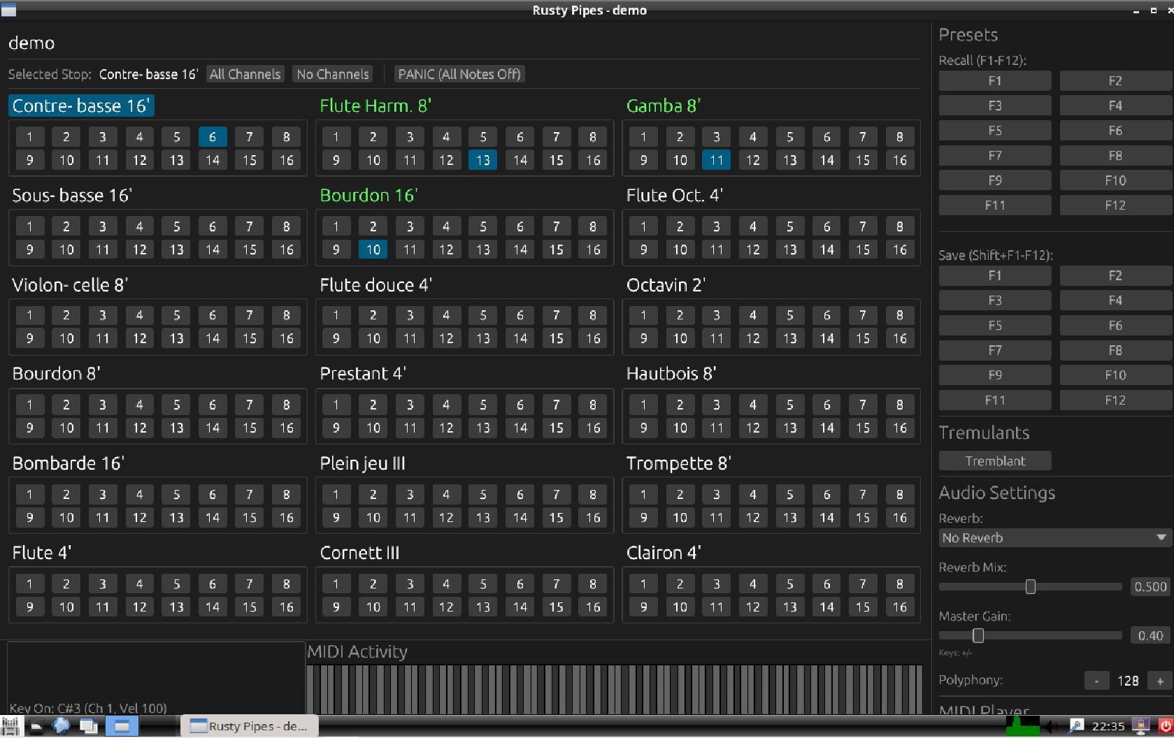Enable channel 1 for Sous-basse 16'
The width and height of the screenshot is (1174, 738).
[29, 226]
